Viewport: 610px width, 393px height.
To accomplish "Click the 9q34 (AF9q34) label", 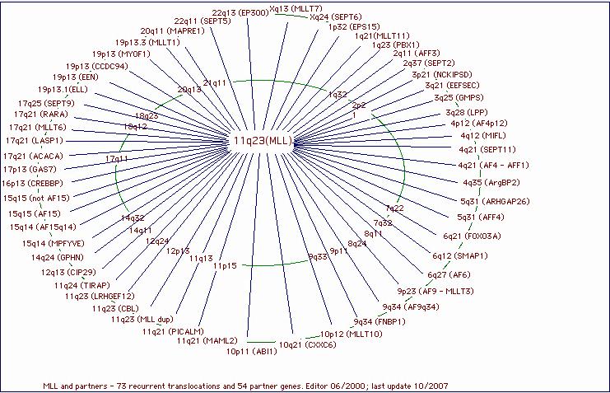I will coord(411,307).
